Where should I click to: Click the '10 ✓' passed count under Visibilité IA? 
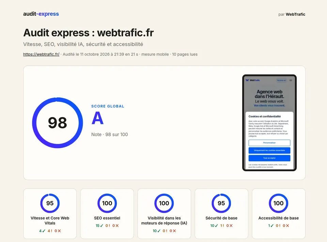157,231
